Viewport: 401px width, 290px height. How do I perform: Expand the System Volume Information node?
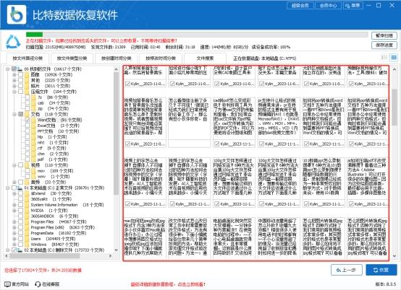click(14, 205)
